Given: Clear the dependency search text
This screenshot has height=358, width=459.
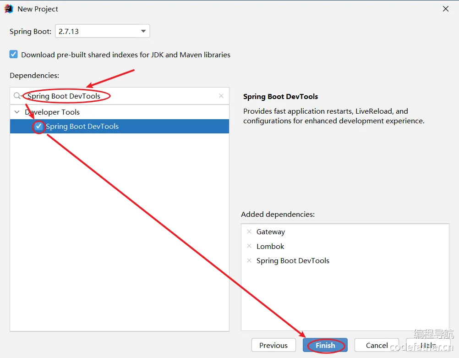Looking at the screenshot, I should click(x=221, y=96).
